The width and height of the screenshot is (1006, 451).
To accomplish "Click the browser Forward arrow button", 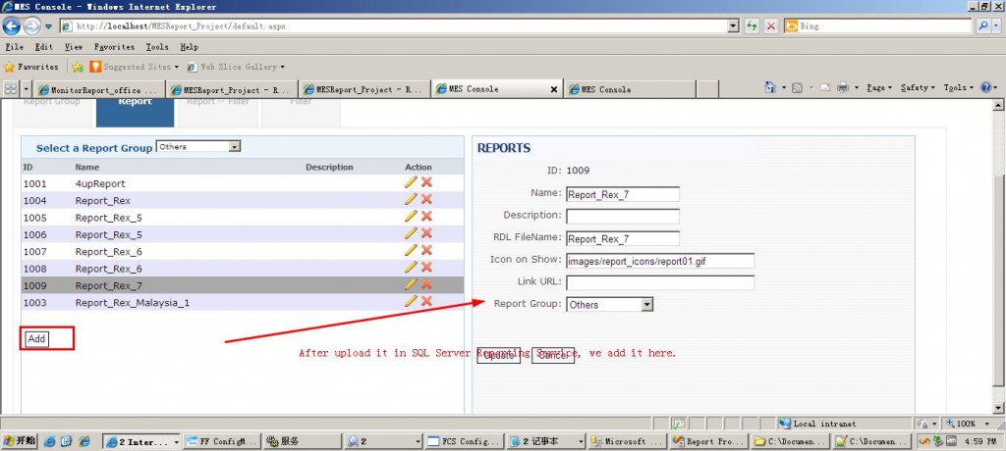I will point(31,26).
